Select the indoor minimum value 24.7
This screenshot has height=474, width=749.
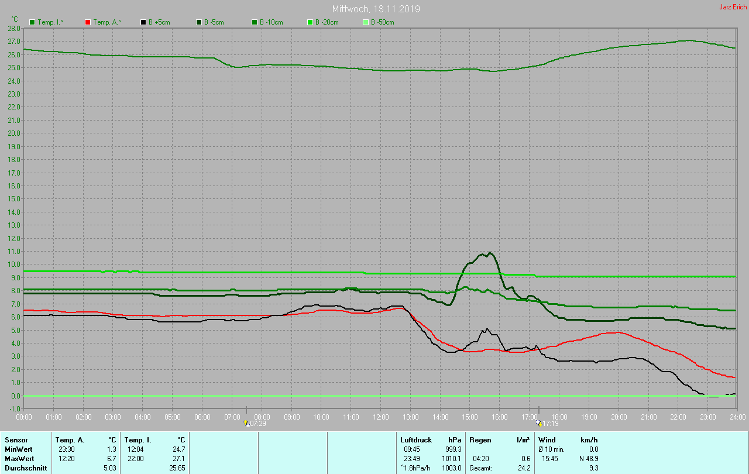tap(178, 449)
